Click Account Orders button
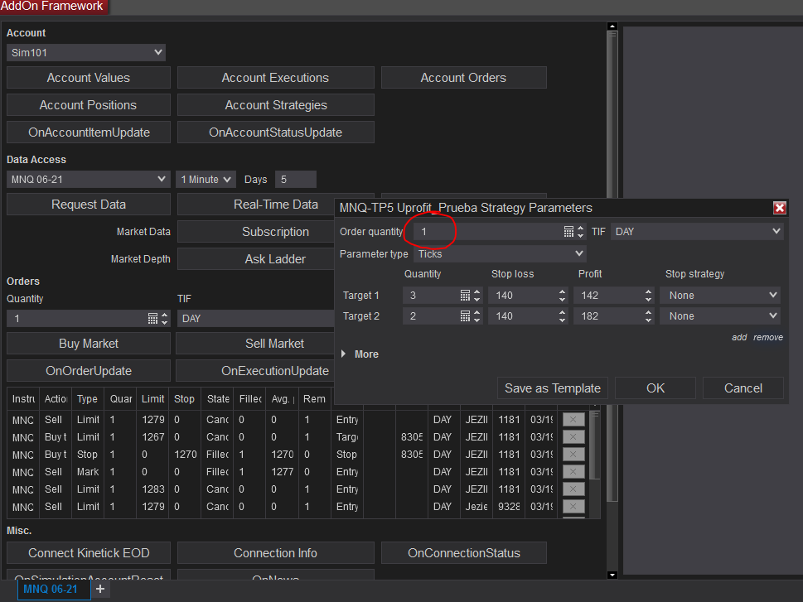Viewport: 803px width, 602px height. [463, 78]
